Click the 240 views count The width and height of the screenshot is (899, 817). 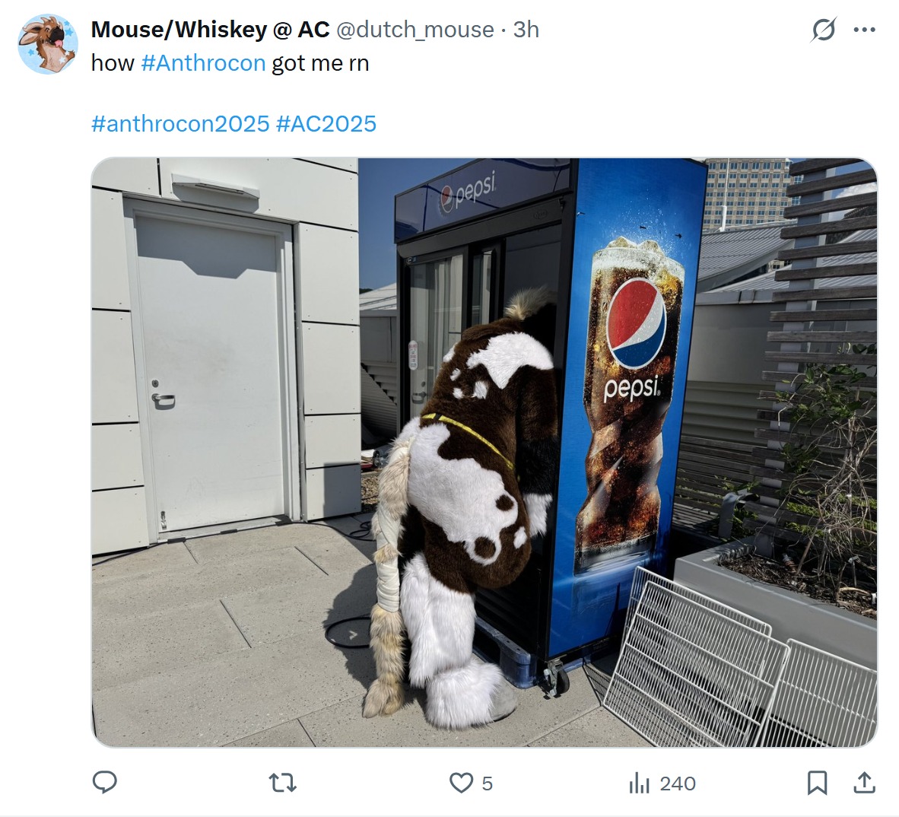678,784
